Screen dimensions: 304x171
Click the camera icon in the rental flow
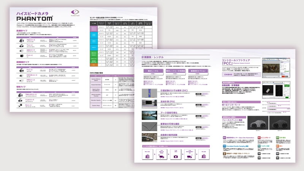click(x=176, y=156)
